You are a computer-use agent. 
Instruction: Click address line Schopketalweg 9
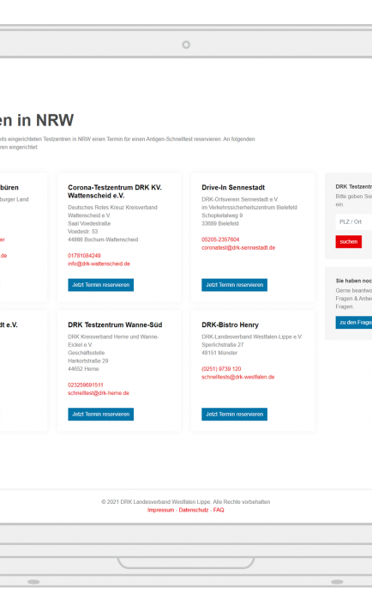coord(222,215)
